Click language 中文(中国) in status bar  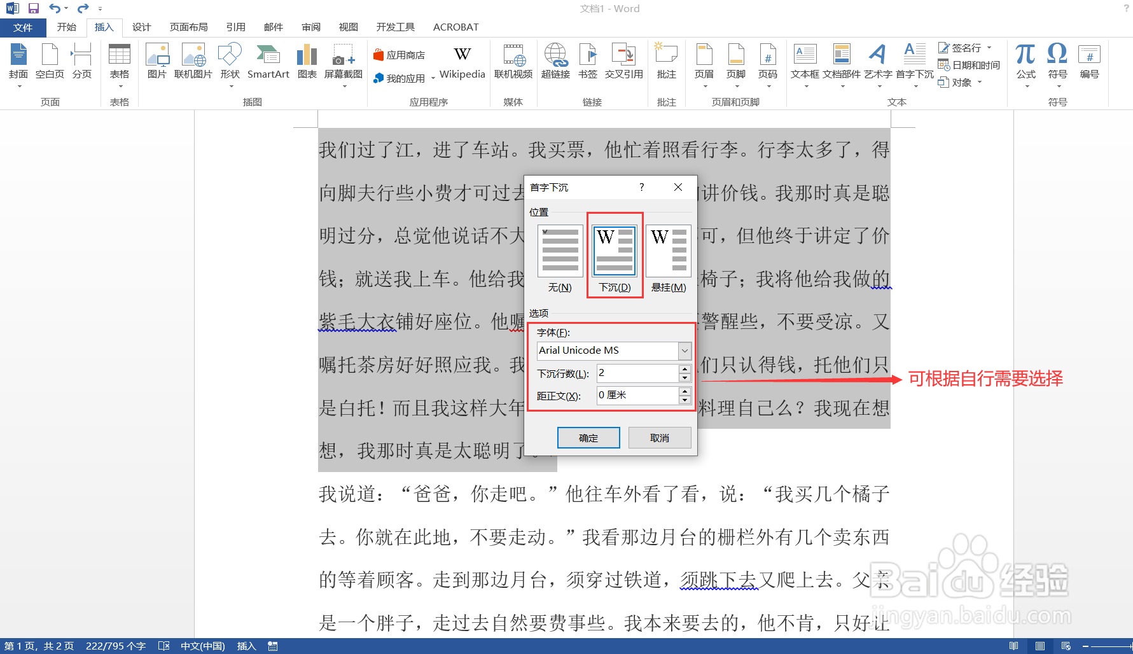[x=203, y=646]
